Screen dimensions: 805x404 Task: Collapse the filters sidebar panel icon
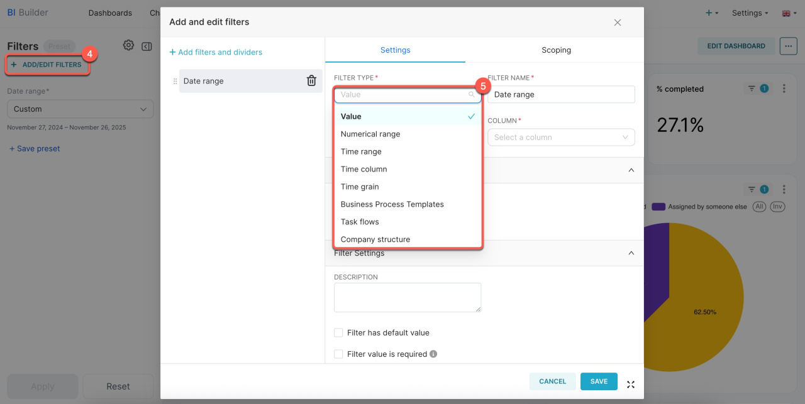click(x=147, y=46)
